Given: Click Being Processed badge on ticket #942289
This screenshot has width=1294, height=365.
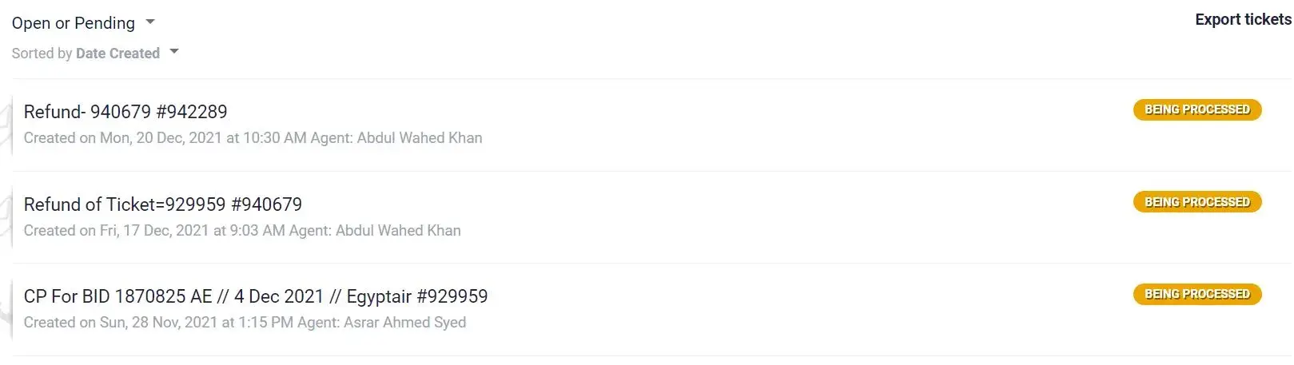Looking at the screenshot, I should (x=1196, y=110).
